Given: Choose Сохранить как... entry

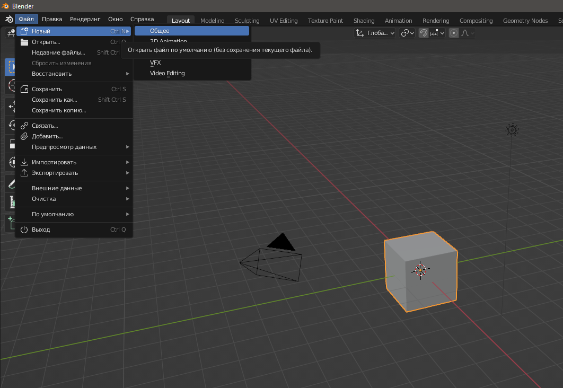Looking at the screenshot, I should (x=74, y=100).
